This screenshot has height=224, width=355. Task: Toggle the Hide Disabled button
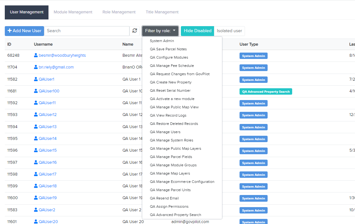(x=197, y=31)
